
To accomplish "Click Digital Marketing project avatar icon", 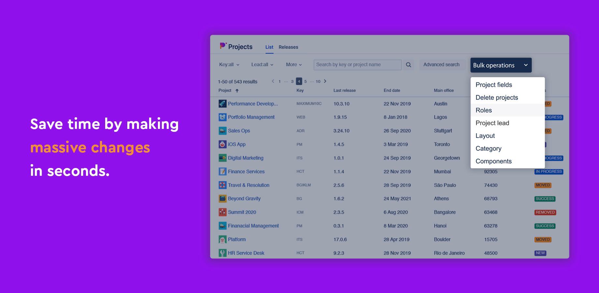I will (x=222, y=158).
